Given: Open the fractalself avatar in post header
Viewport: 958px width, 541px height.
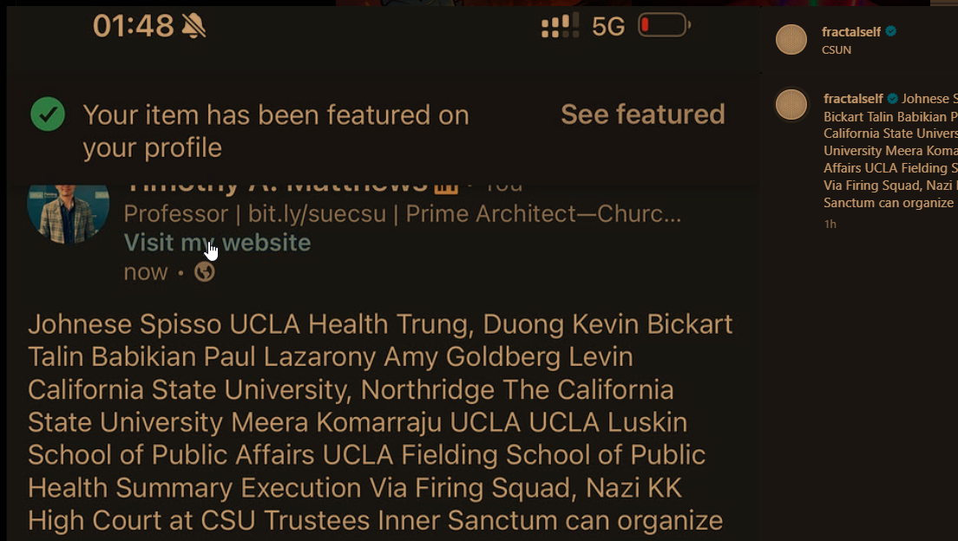Looking at the screenshot, I should click(791, 40).
